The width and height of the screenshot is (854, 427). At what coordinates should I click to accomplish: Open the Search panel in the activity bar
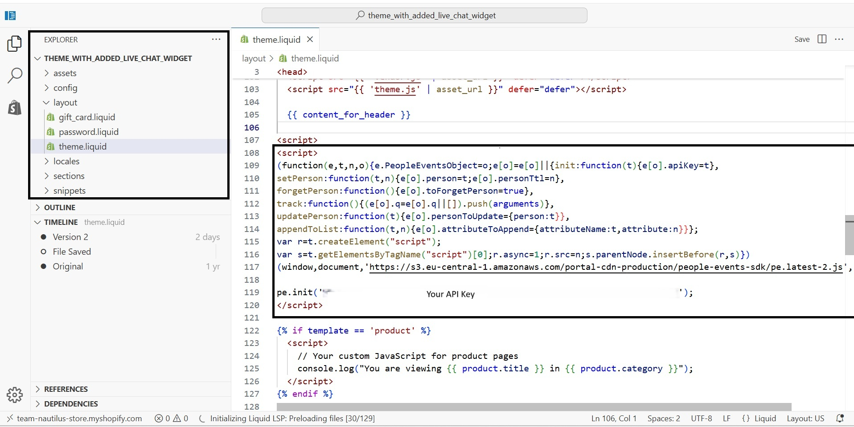pyautogui.click(x=15, y=76)
